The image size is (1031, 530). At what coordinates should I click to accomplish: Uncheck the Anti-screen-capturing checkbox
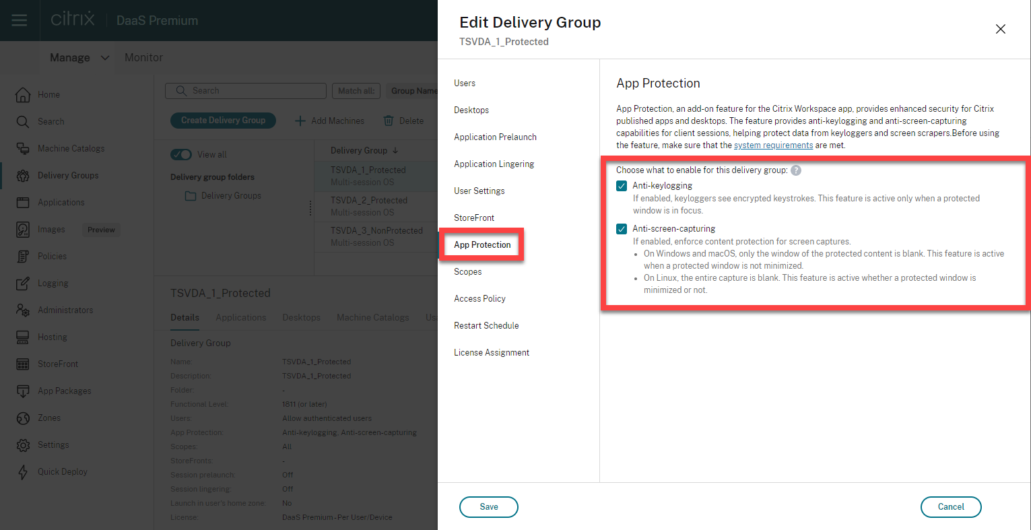click(622, 229)
